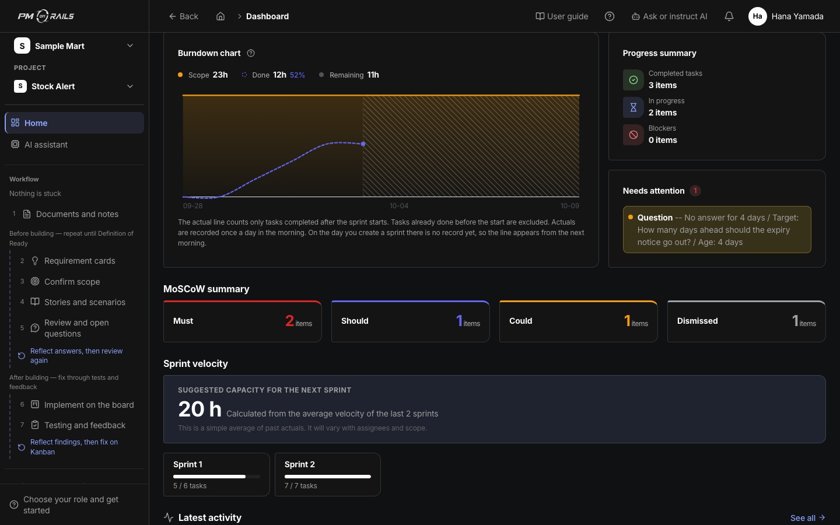The width and height of the screenshot is (840, 525).
Task: Open the Dismissed MoSCoW card
Action: point(747,321)
